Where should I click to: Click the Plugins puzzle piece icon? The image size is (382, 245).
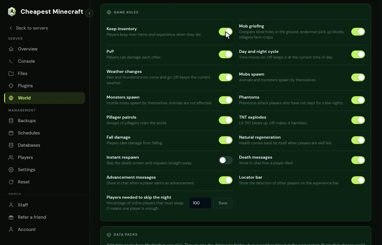11,86
